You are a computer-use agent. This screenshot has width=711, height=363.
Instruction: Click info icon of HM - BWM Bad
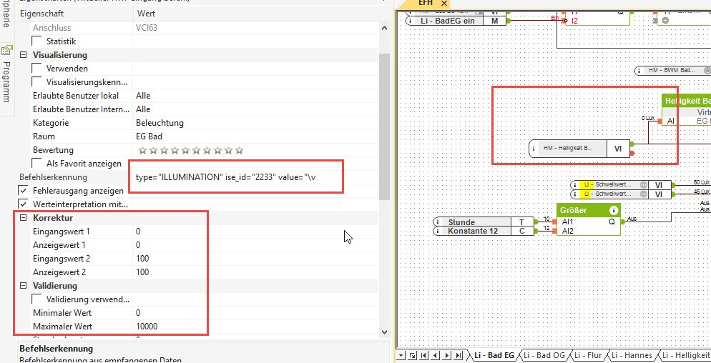639,71
